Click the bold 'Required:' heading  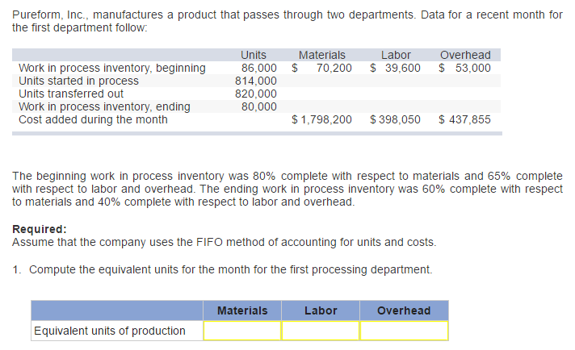click(40, 229)
